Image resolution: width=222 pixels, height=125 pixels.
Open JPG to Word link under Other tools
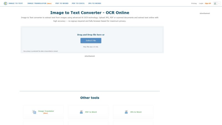[x=136, y=112]
